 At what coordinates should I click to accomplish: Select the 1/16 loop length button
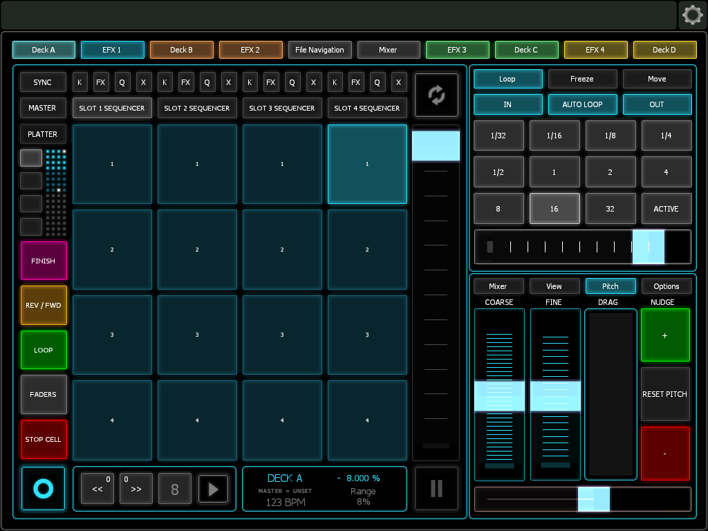pyautogui.click(x=555, y=136)
